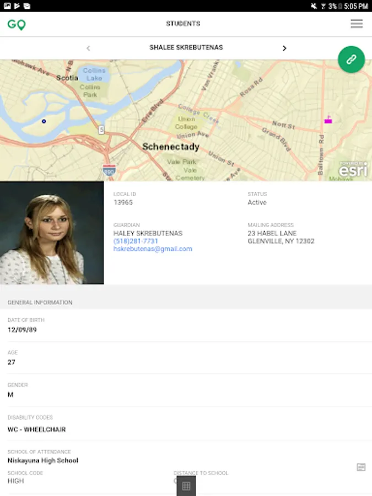
Task: Tap the esri logo on the map
Action: (353, 170)
